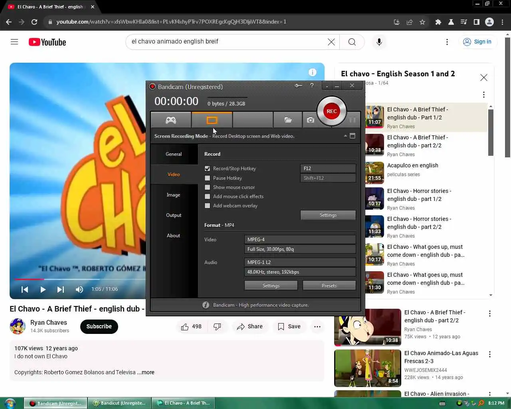Skip to previous video in player
511x409 pixels.
pos(24,289)
